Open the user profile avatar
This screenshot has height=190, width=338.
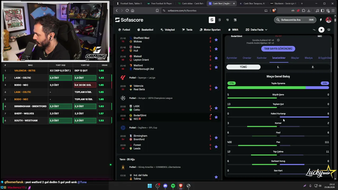pos(328,20)
